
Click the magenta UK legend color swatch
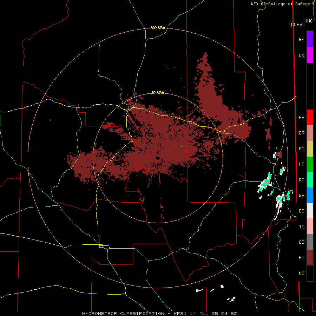tap(310, 55)
